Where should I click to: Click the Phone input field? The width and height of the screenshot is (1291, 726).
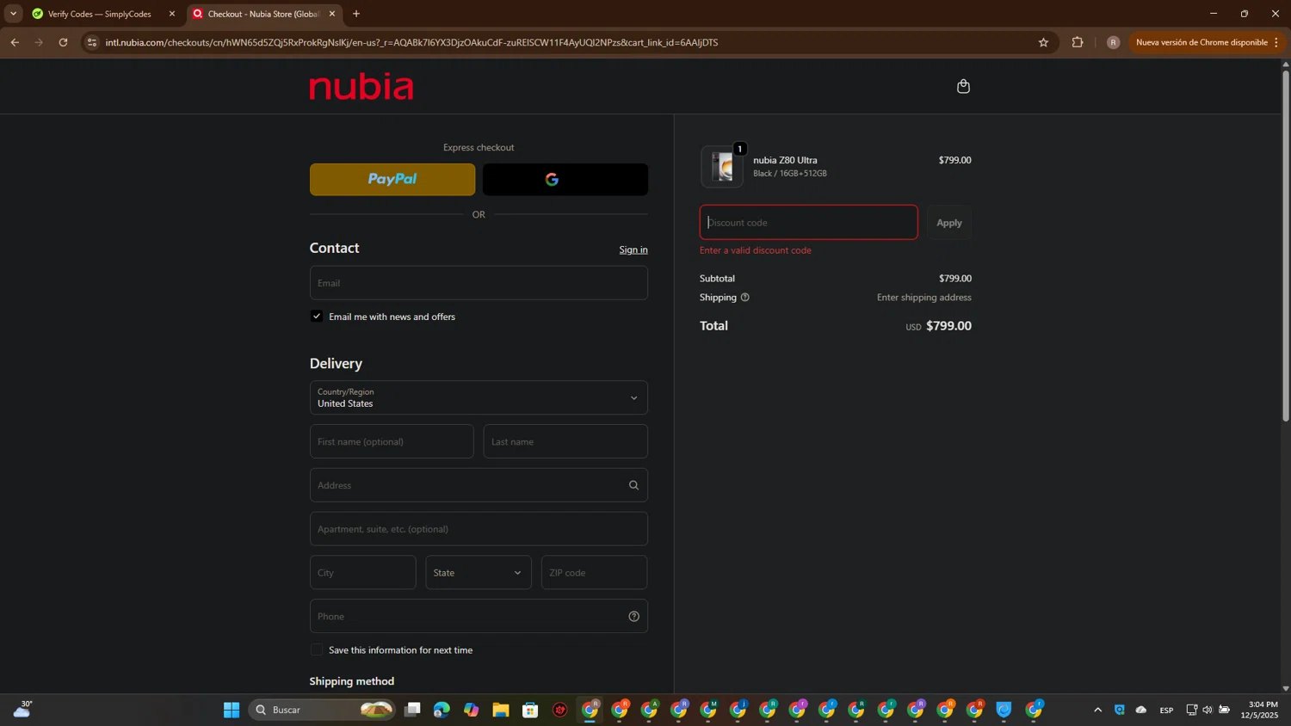click(x=479, y=616)
